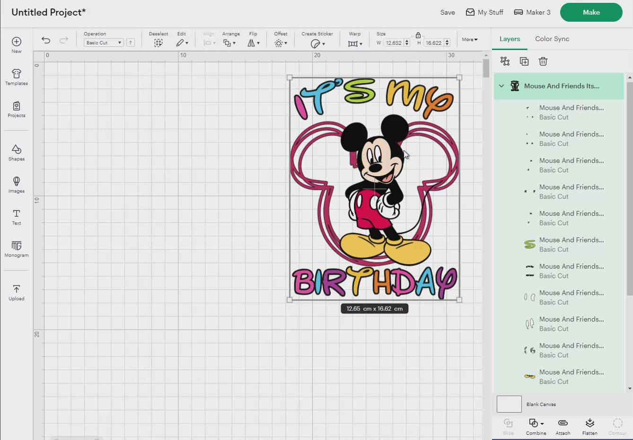Viewport: 633px width, 440px height.
Task: Click the New project icon
Action: click(17, 45)
